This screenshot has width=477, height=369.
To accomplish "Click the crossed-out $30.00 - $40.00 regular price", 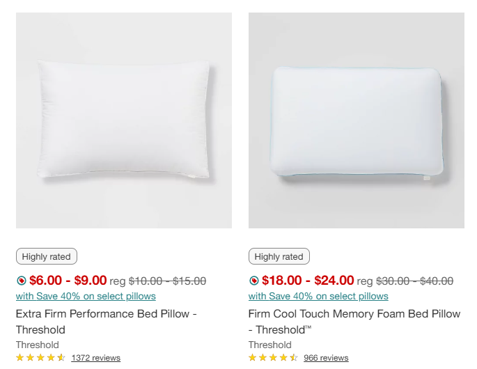I will [x=414, y=281].
